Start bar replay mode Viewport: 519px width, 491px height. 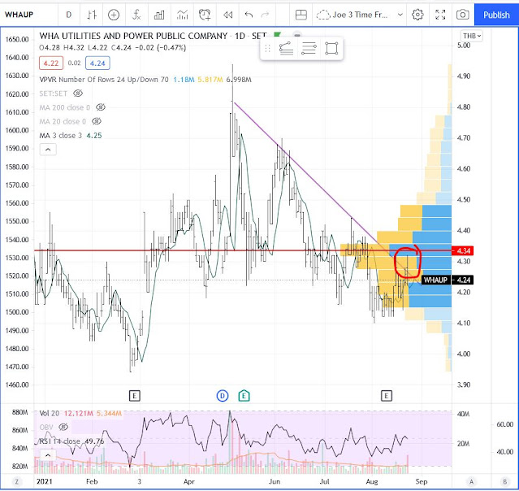tap(227, 15)
